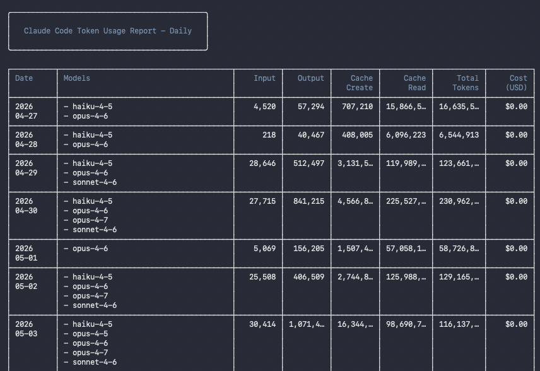540x371 pixels.
Task: Select 'sonnet-4-6' in the 04-29 row
Action: click(95, 182)
